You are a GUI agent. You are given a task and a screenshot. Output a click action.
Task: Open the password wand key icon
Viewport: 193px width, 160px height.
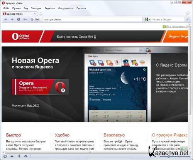point(25,19)
